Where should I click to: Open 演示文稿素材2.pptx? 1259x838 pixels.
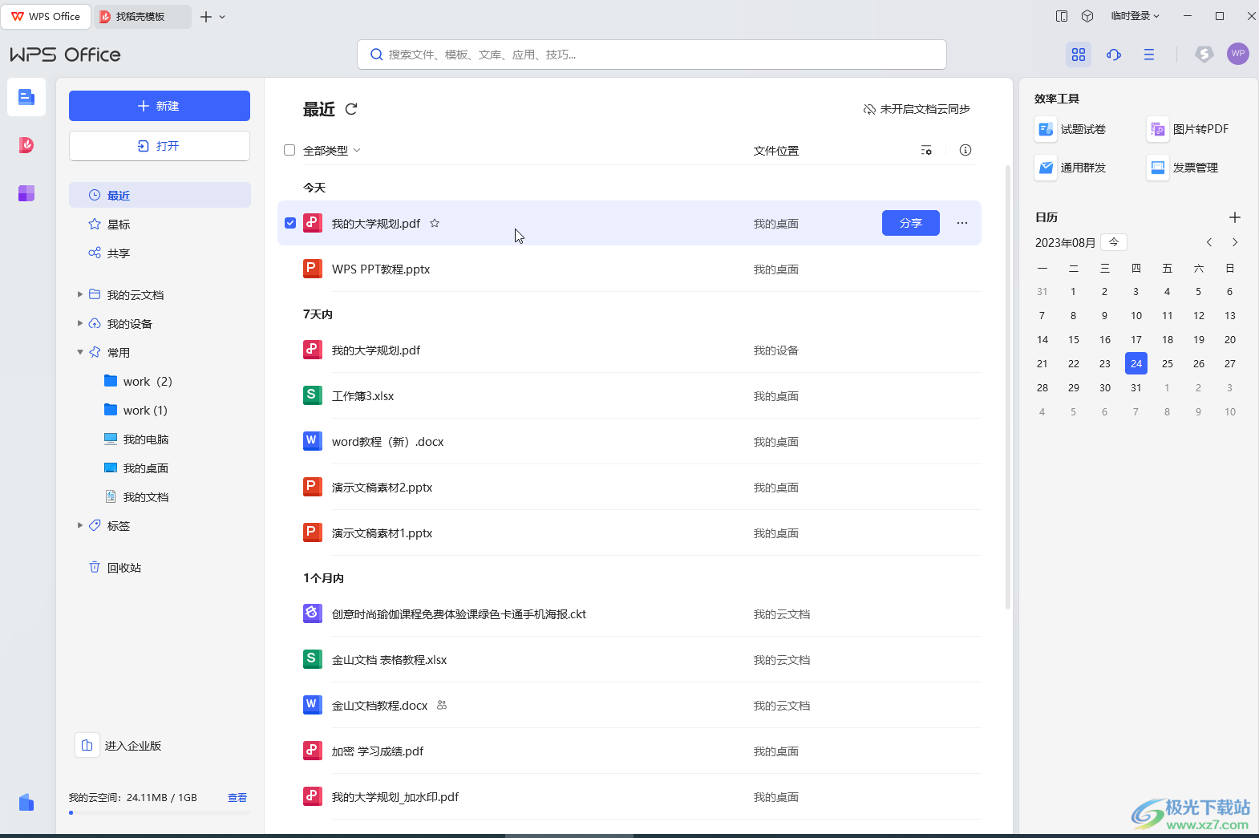(629, 487)
